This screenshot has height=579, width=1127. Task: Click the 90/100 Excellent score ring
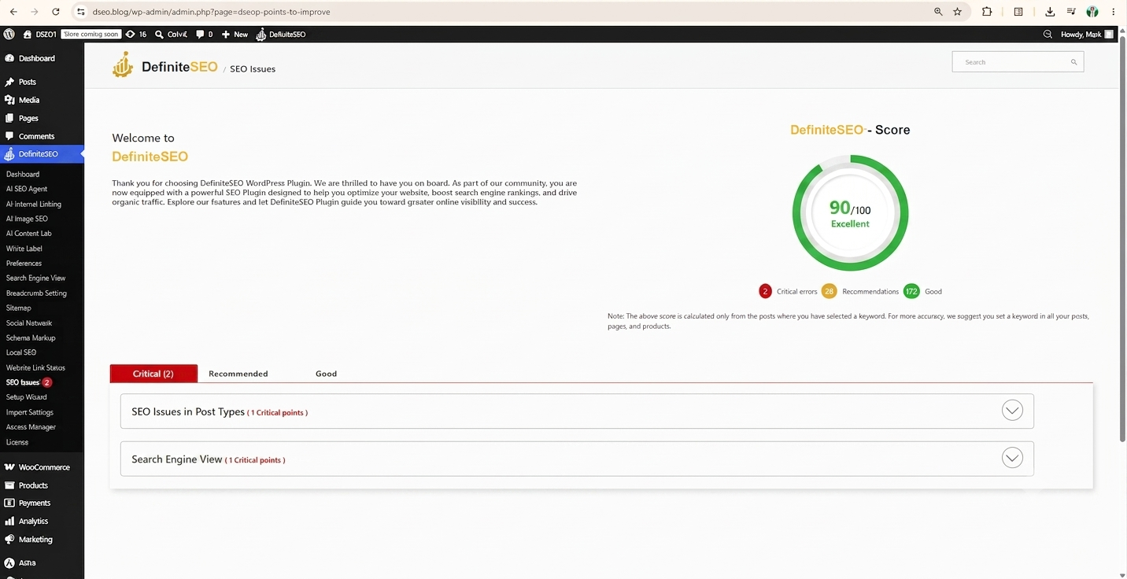pyautogui.click(x=850, y=213)
